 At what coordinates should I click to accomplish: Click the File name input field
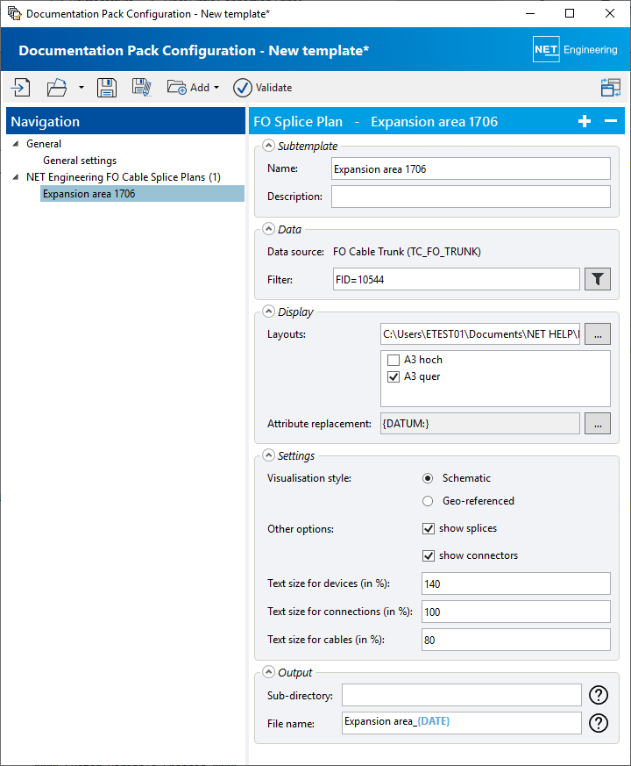pos(462,722)
